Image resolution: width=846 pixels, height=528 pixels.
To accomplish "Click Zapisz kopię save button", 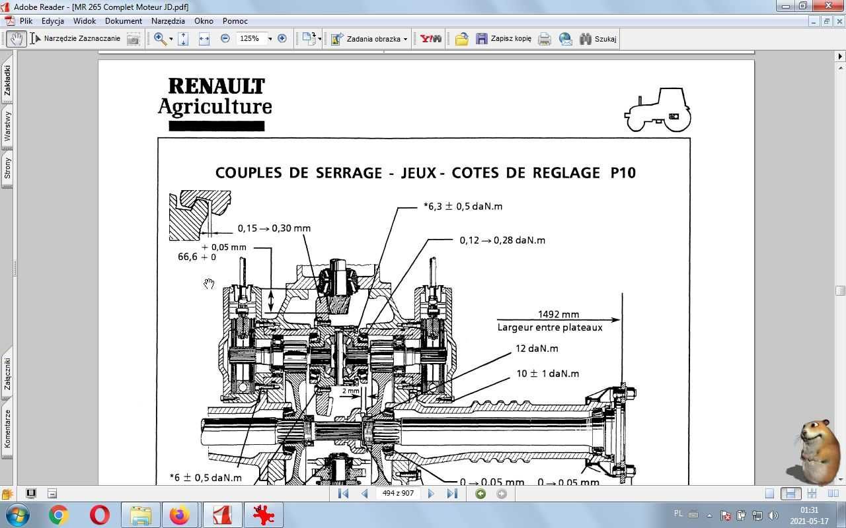I will [504, 39].
